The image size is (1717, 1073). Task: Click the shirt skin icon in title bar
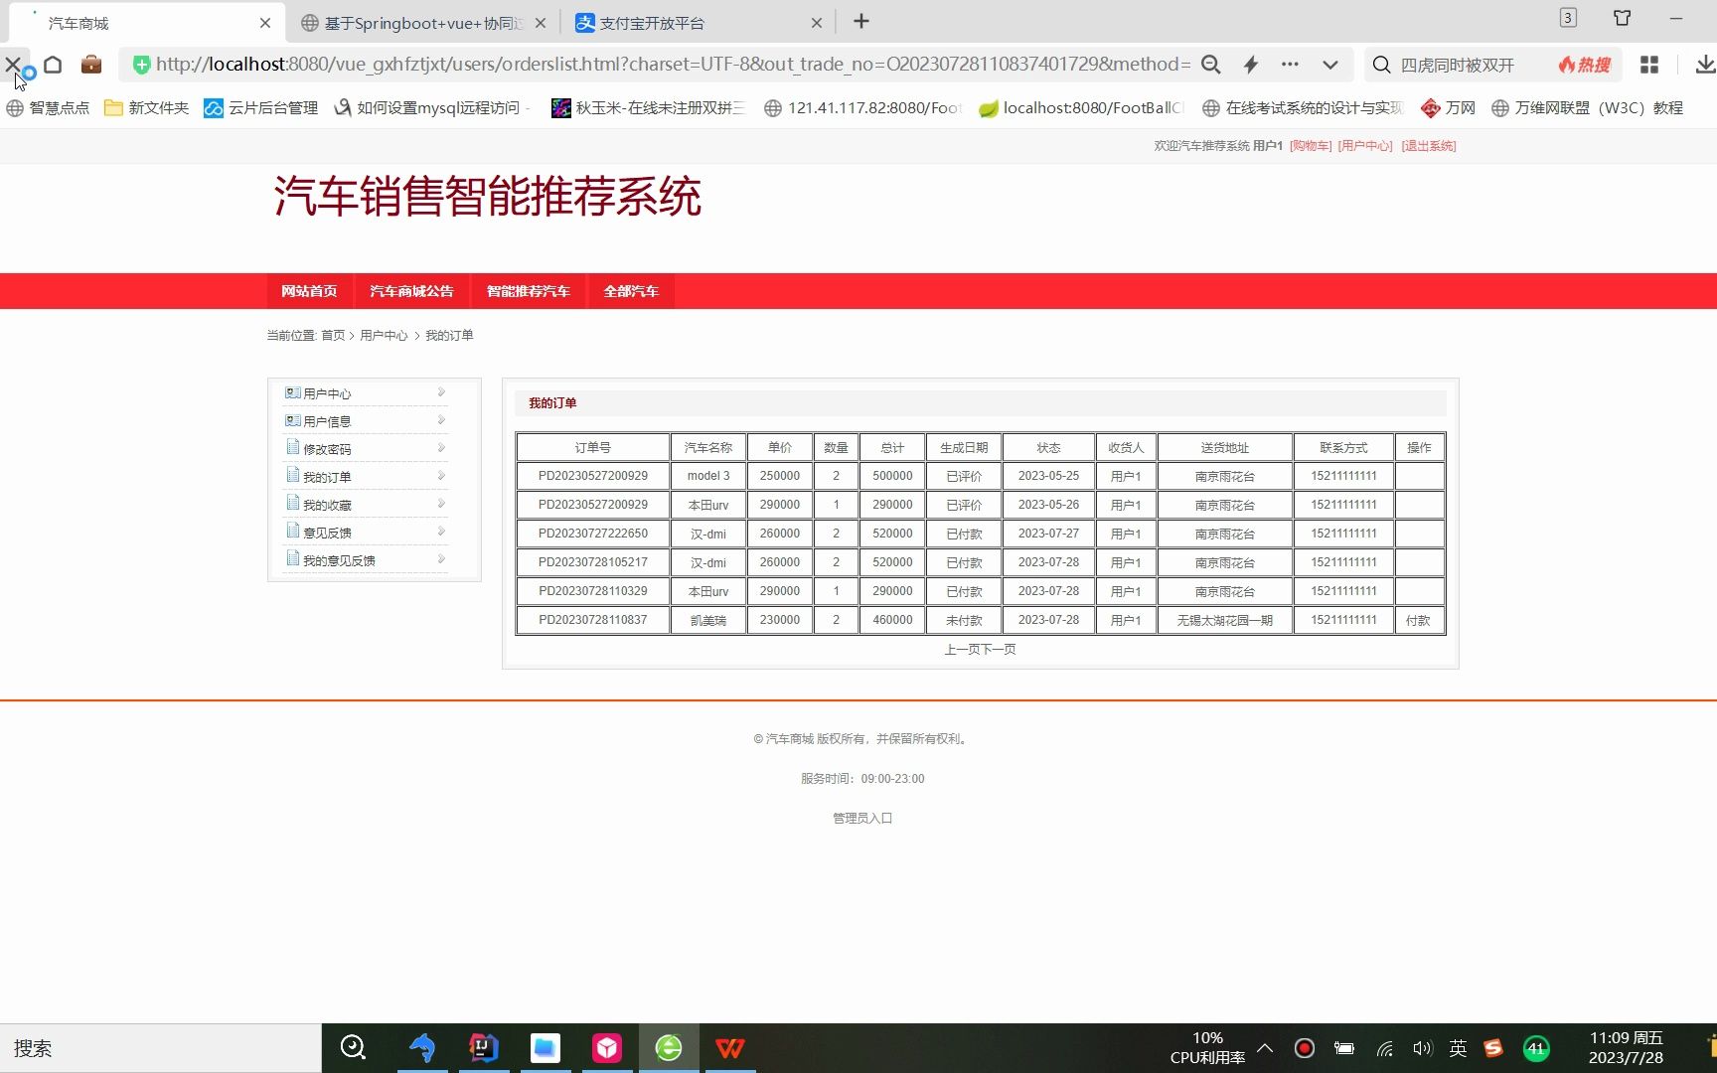(x=1623, y=18)
